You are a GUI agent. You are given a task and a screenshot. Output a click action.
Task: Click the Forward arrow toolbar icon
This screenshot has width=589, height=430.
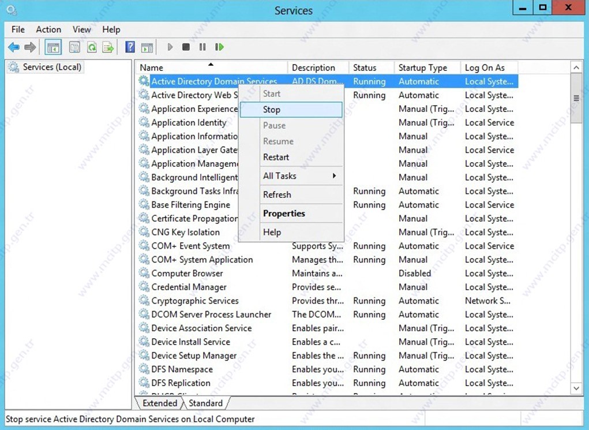tap(30, 47)
